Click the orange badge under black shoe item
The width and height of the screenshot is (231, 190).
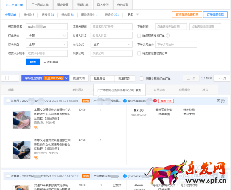click(x=36, y=158)
